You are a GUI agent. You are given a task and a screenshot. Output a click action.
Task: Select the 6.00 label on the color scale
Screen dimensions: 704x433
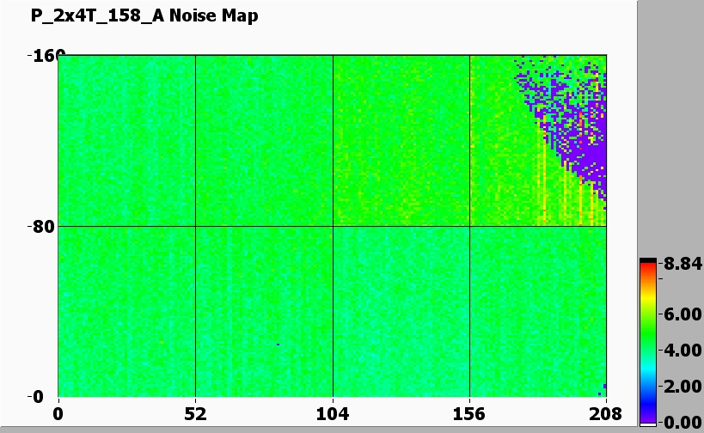coord(679,315)
